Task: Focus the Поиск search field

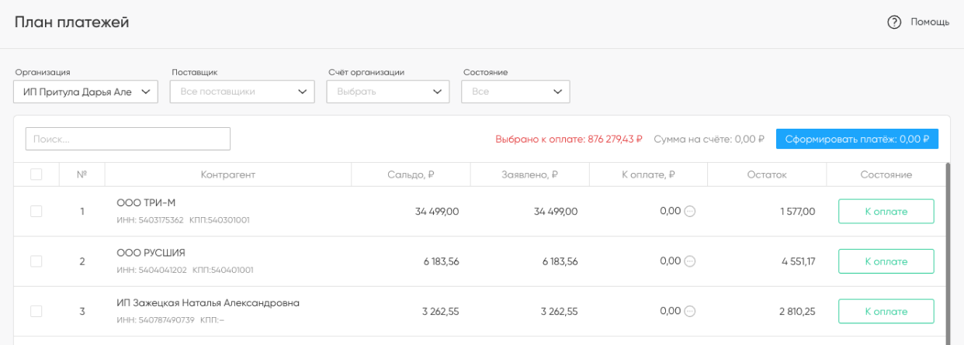Action: (128, 139)
